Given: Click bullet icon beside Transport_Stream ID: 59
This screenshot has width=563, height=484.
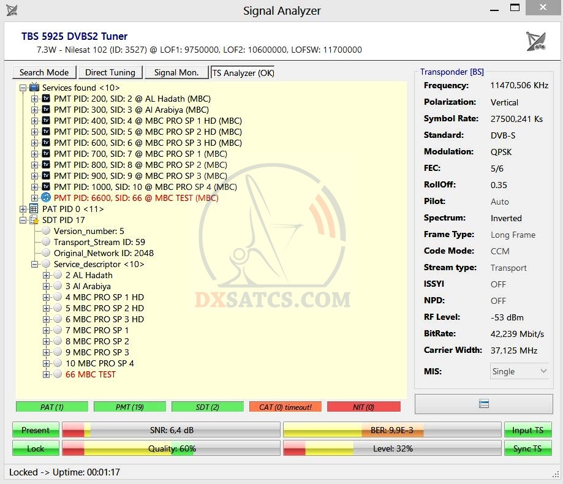Looking at the screenshot, I should [x=46, y=241].
